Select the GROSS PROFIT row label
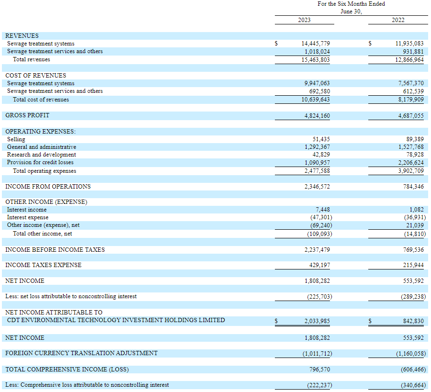431x392 pixels. (27, 115)
